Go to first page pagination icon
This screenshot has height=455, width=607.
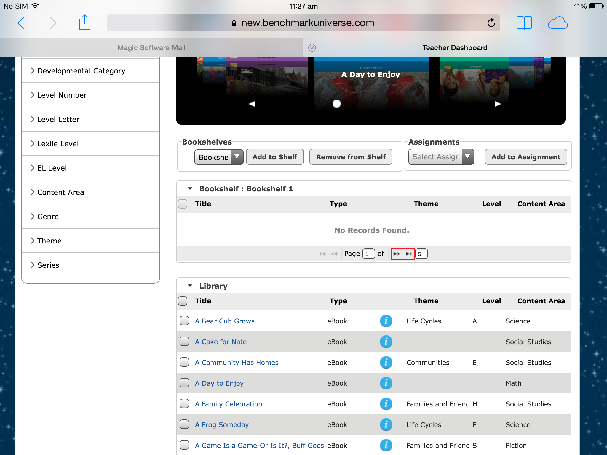pyautogui.click(x=323, y=254)
